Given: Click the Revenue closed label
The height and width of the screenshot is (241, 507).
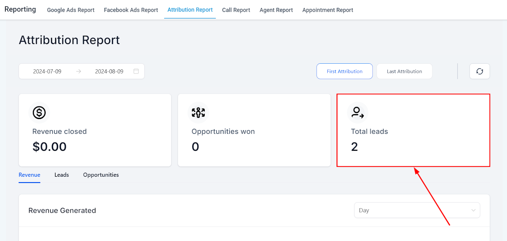Looking at the screenshot, I should pos(60,131).
